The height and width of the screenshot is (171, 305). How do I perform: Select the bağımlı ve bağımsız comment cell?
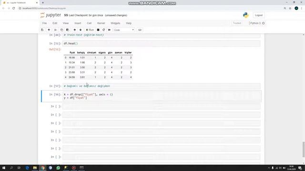point(162,86)
